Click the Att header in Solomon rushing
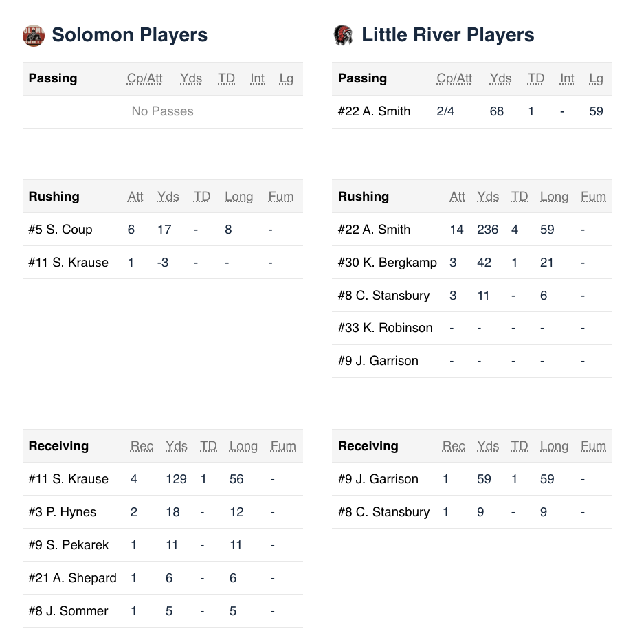624x642 pixels. click(135, 197)
